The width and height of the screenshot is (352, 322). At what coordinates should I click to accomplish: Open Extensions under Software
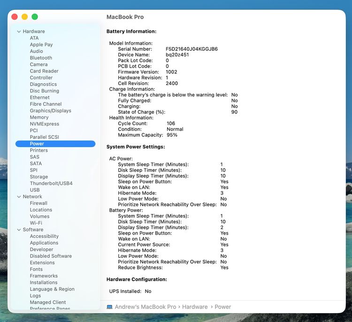click(42, 263)
